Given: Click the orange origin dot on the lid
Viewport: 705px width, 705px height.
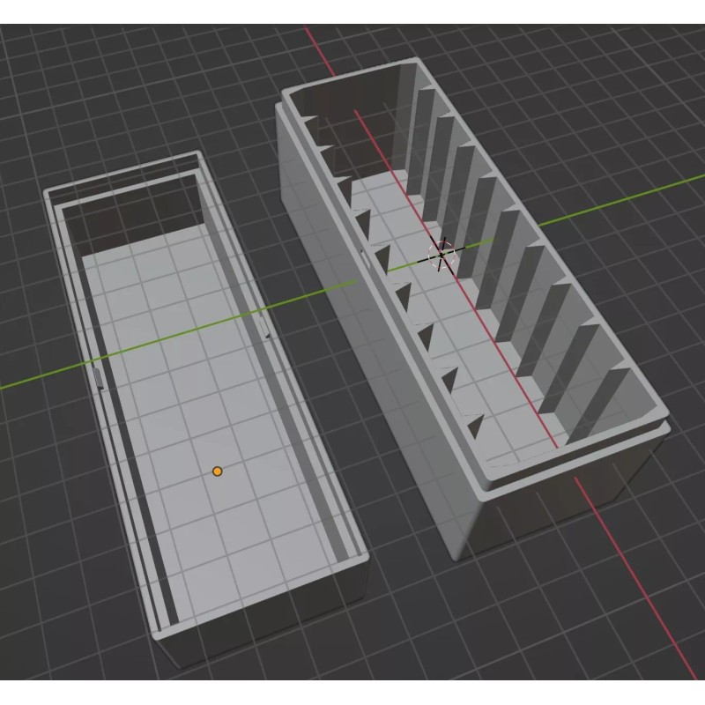Looking at the screenshot, I should [218, 471].
